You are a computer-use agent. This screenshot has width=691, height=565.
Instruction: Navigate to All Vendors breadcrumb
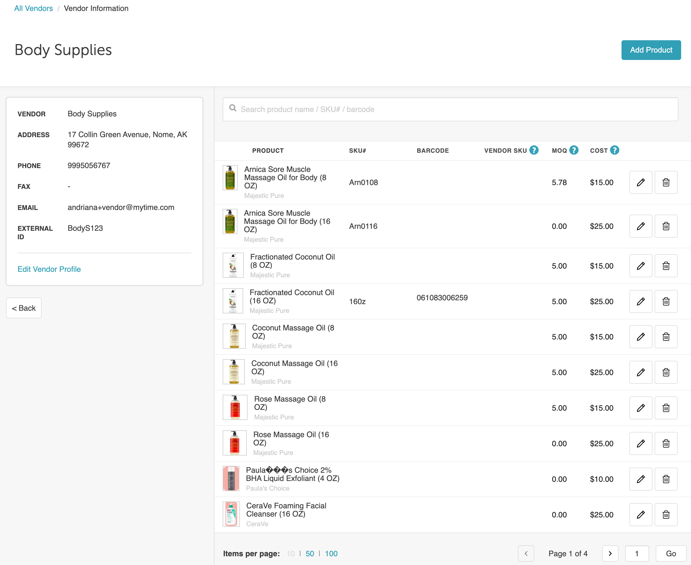pyautogui.click(x=33, y=8)
